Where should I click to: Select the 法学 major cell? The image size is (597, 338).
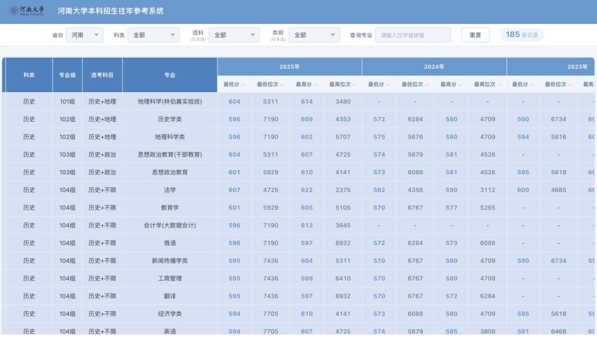coord(170,190)
